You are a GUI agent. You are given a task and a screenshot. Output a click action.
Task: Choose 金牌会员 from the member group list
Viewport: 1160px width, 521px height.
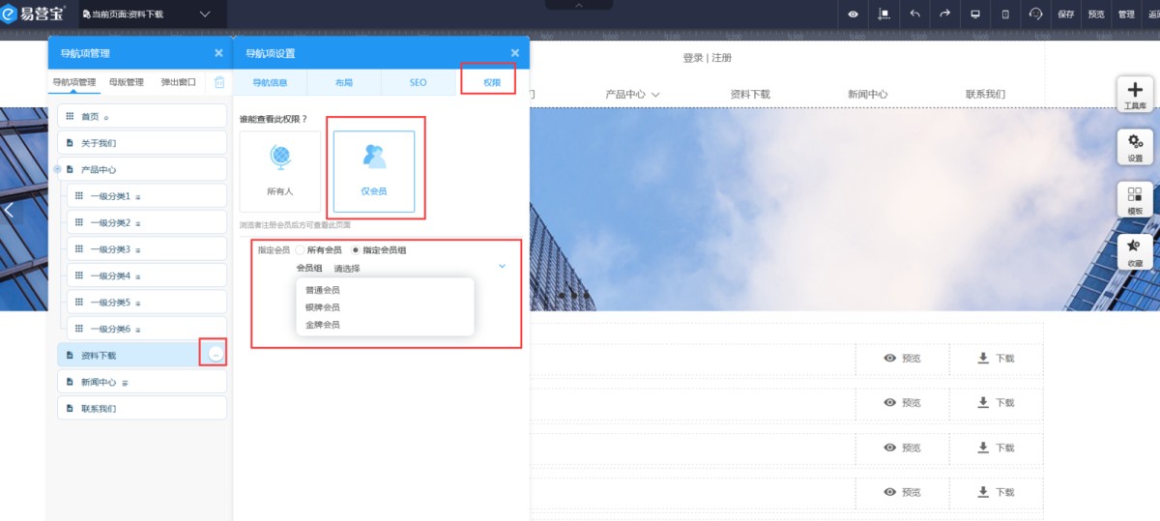point(323,325)
